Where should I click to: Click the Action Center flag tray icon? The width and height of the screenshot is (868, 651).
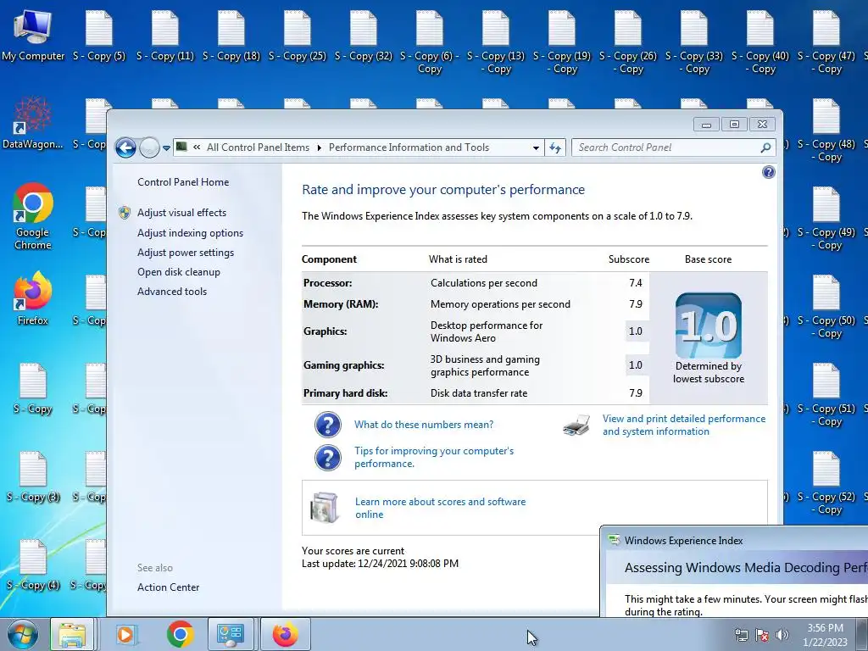pyautogui.click(x=762, y=635)
